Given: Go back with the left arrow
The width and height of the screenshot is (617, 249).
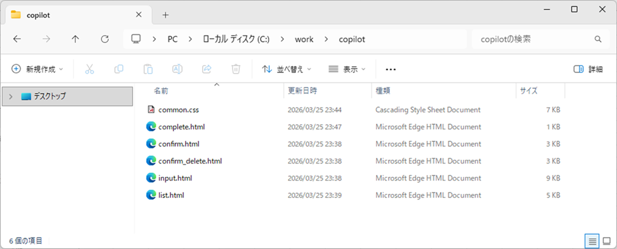Looking at the screenshot, I should (x=17, y=39).
